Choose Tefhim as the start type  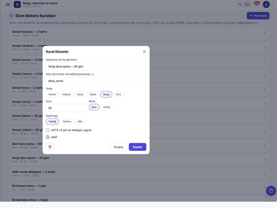tap(67, 122)
